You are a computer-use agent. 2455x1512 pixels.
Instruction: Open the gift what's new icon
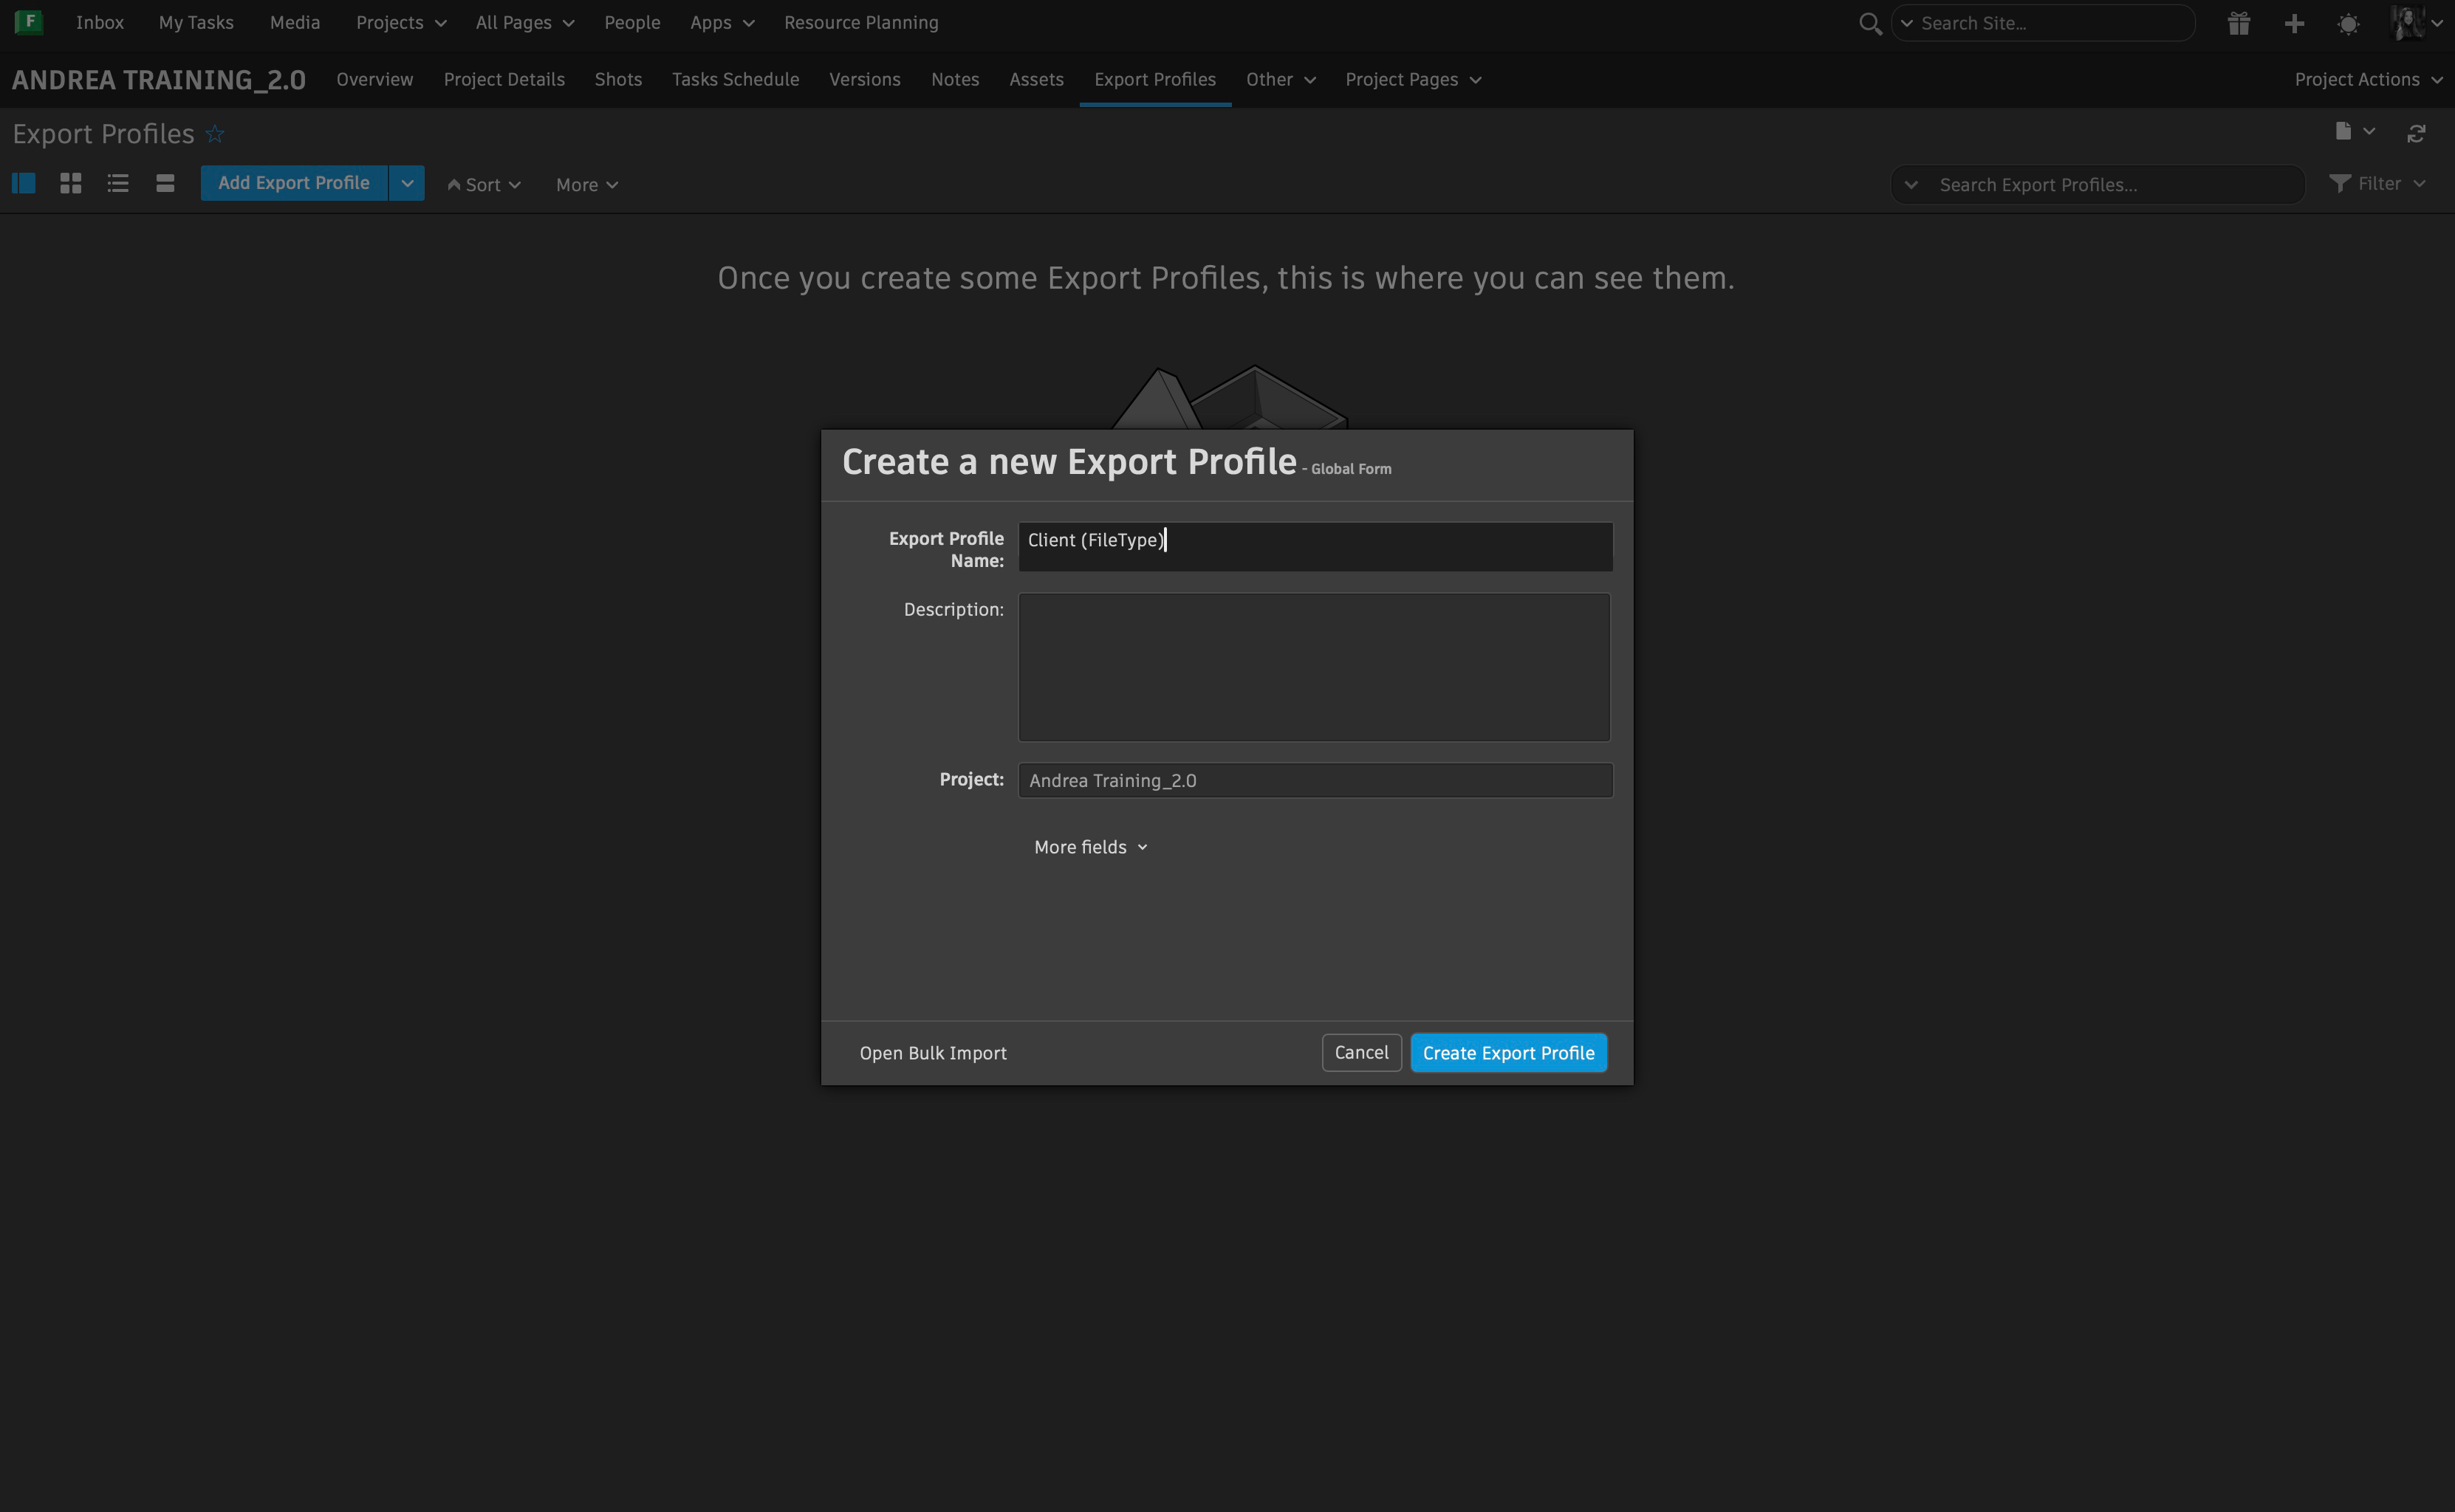2239,23
